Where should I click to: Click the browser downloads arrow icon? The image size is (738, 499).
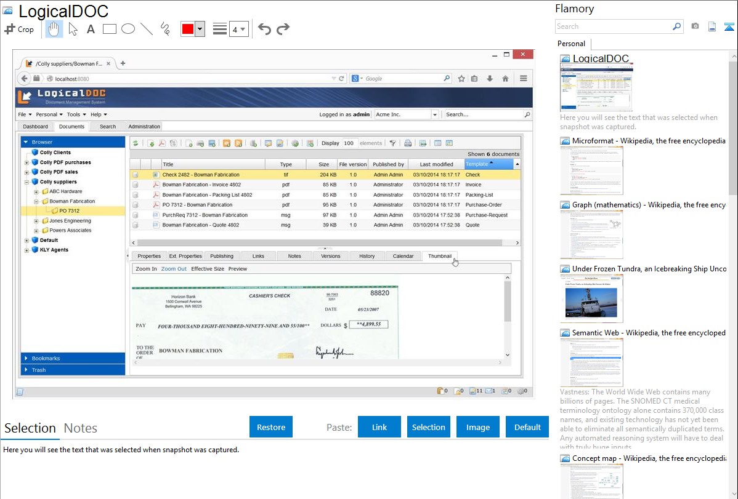(x=490, y=79)
